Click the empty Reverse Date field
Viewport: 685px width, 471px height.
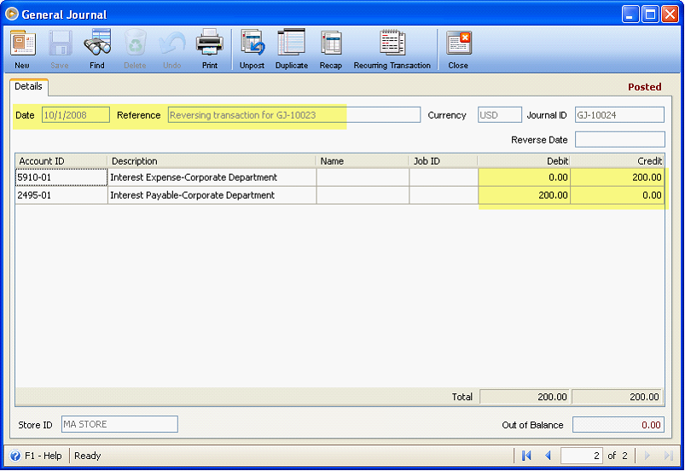click(620, 139)
